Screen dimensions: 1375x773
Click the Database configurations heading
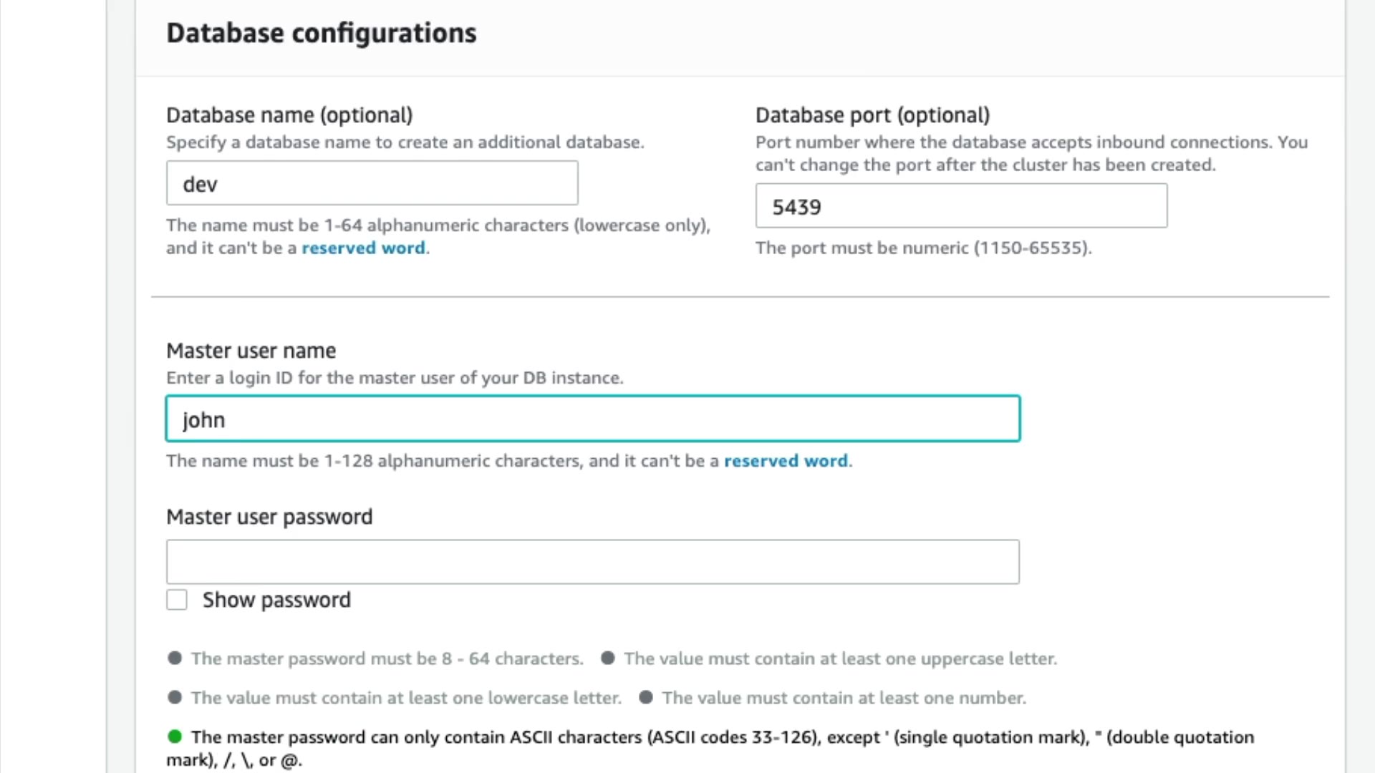[x=321, y=33]
